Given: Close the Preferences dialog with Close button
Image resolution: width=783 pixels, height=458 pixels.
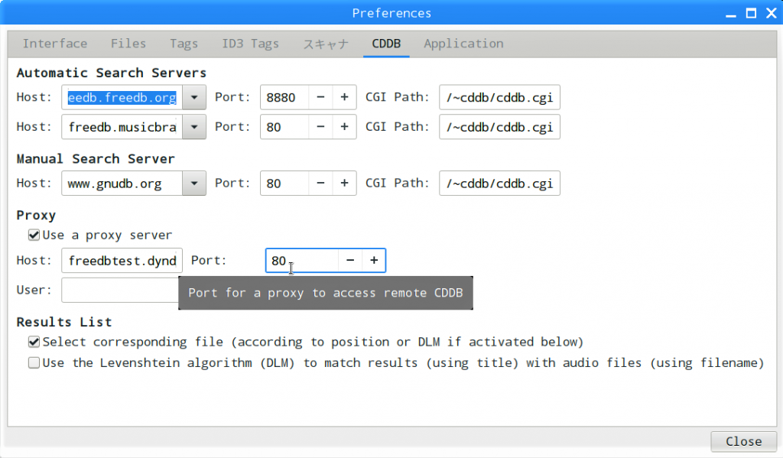Looking at the screenshot, I should click(x=743, y=441).
